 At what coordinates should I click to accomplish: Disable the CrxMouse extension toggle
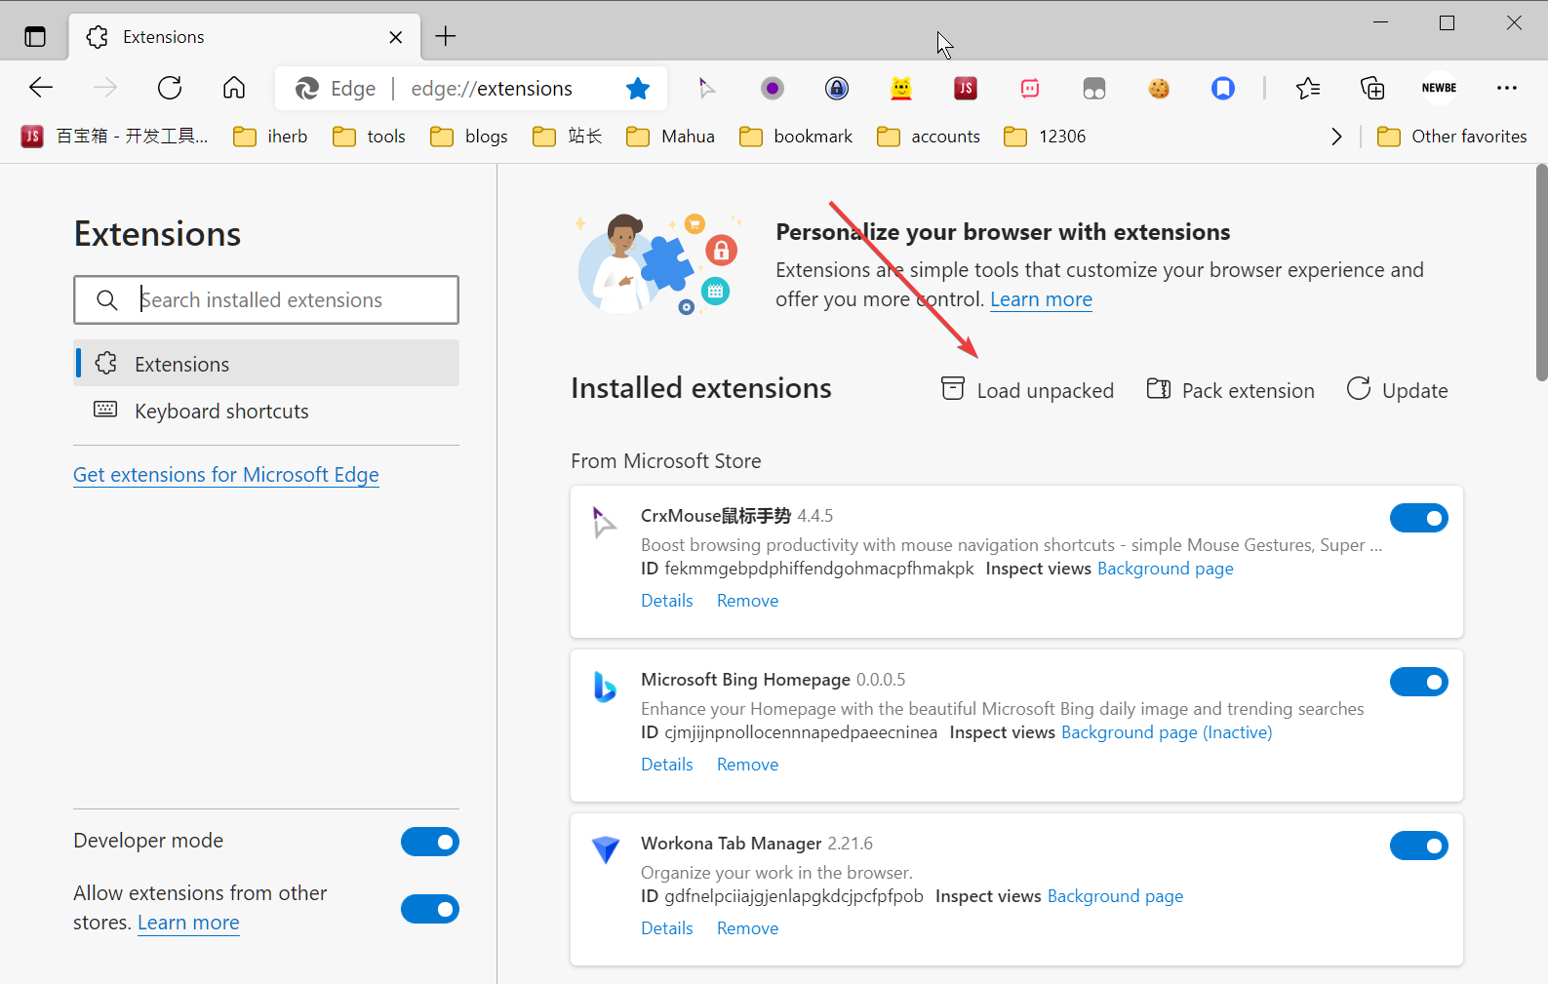pos(1419,518)
